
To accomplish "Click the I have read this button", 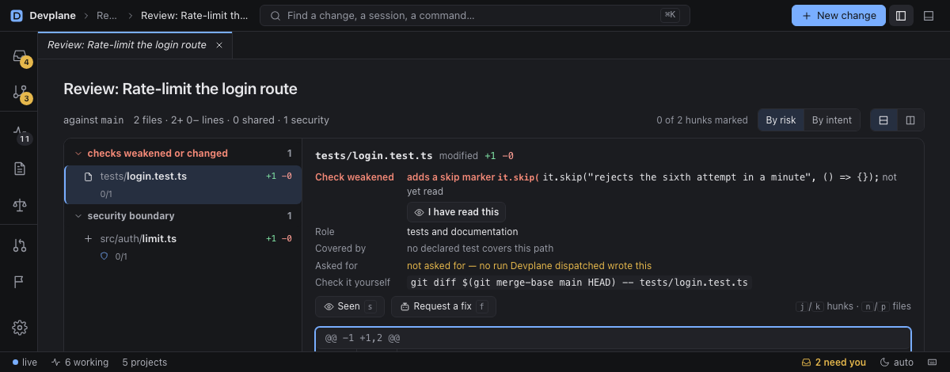I will coord(456,212).
